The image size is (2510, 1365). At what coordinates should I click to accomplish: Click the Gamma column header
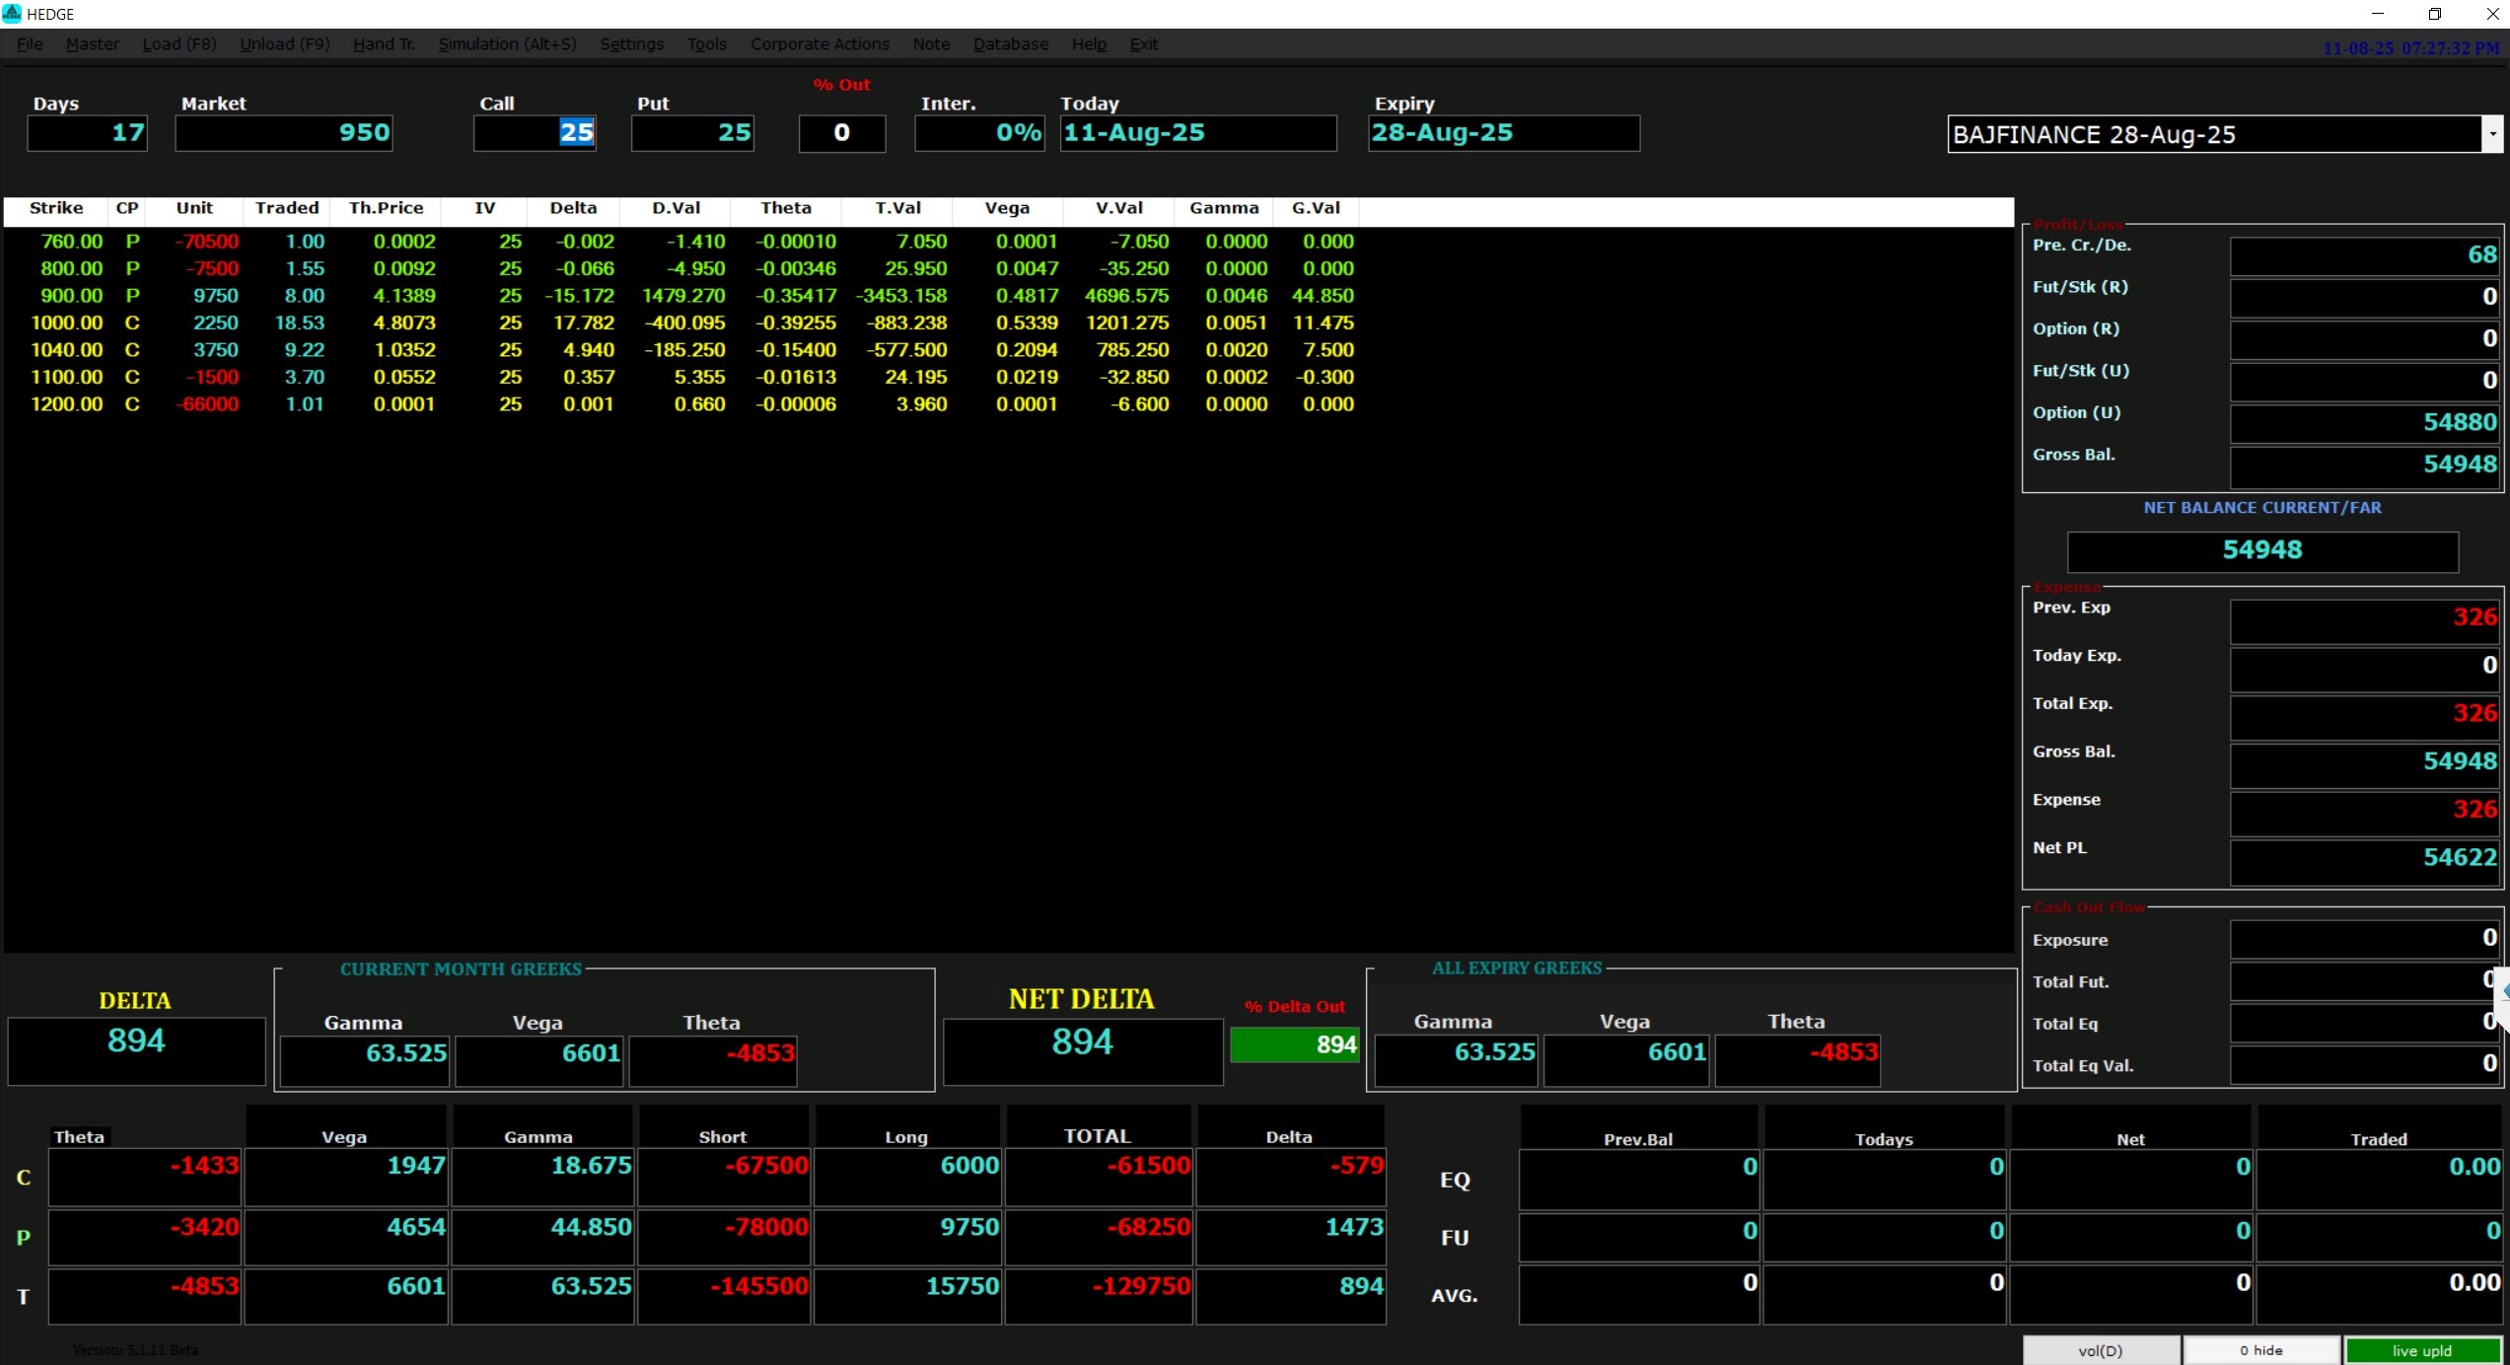click(x=1224, y=208)
